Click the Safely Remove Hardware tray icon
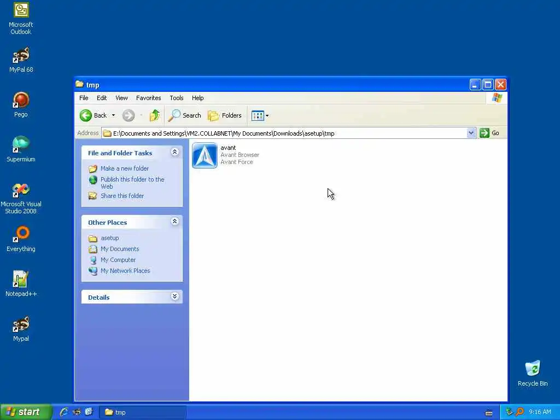560x420 pixels. point(509,412)
